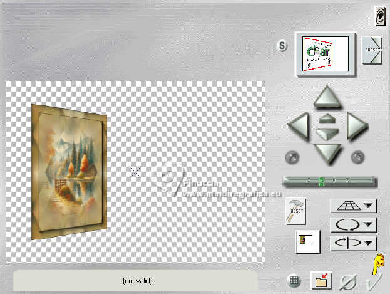Open the perspective grid dropdown
The width and height of the screenshot is (390, 294).
(354, 206)
